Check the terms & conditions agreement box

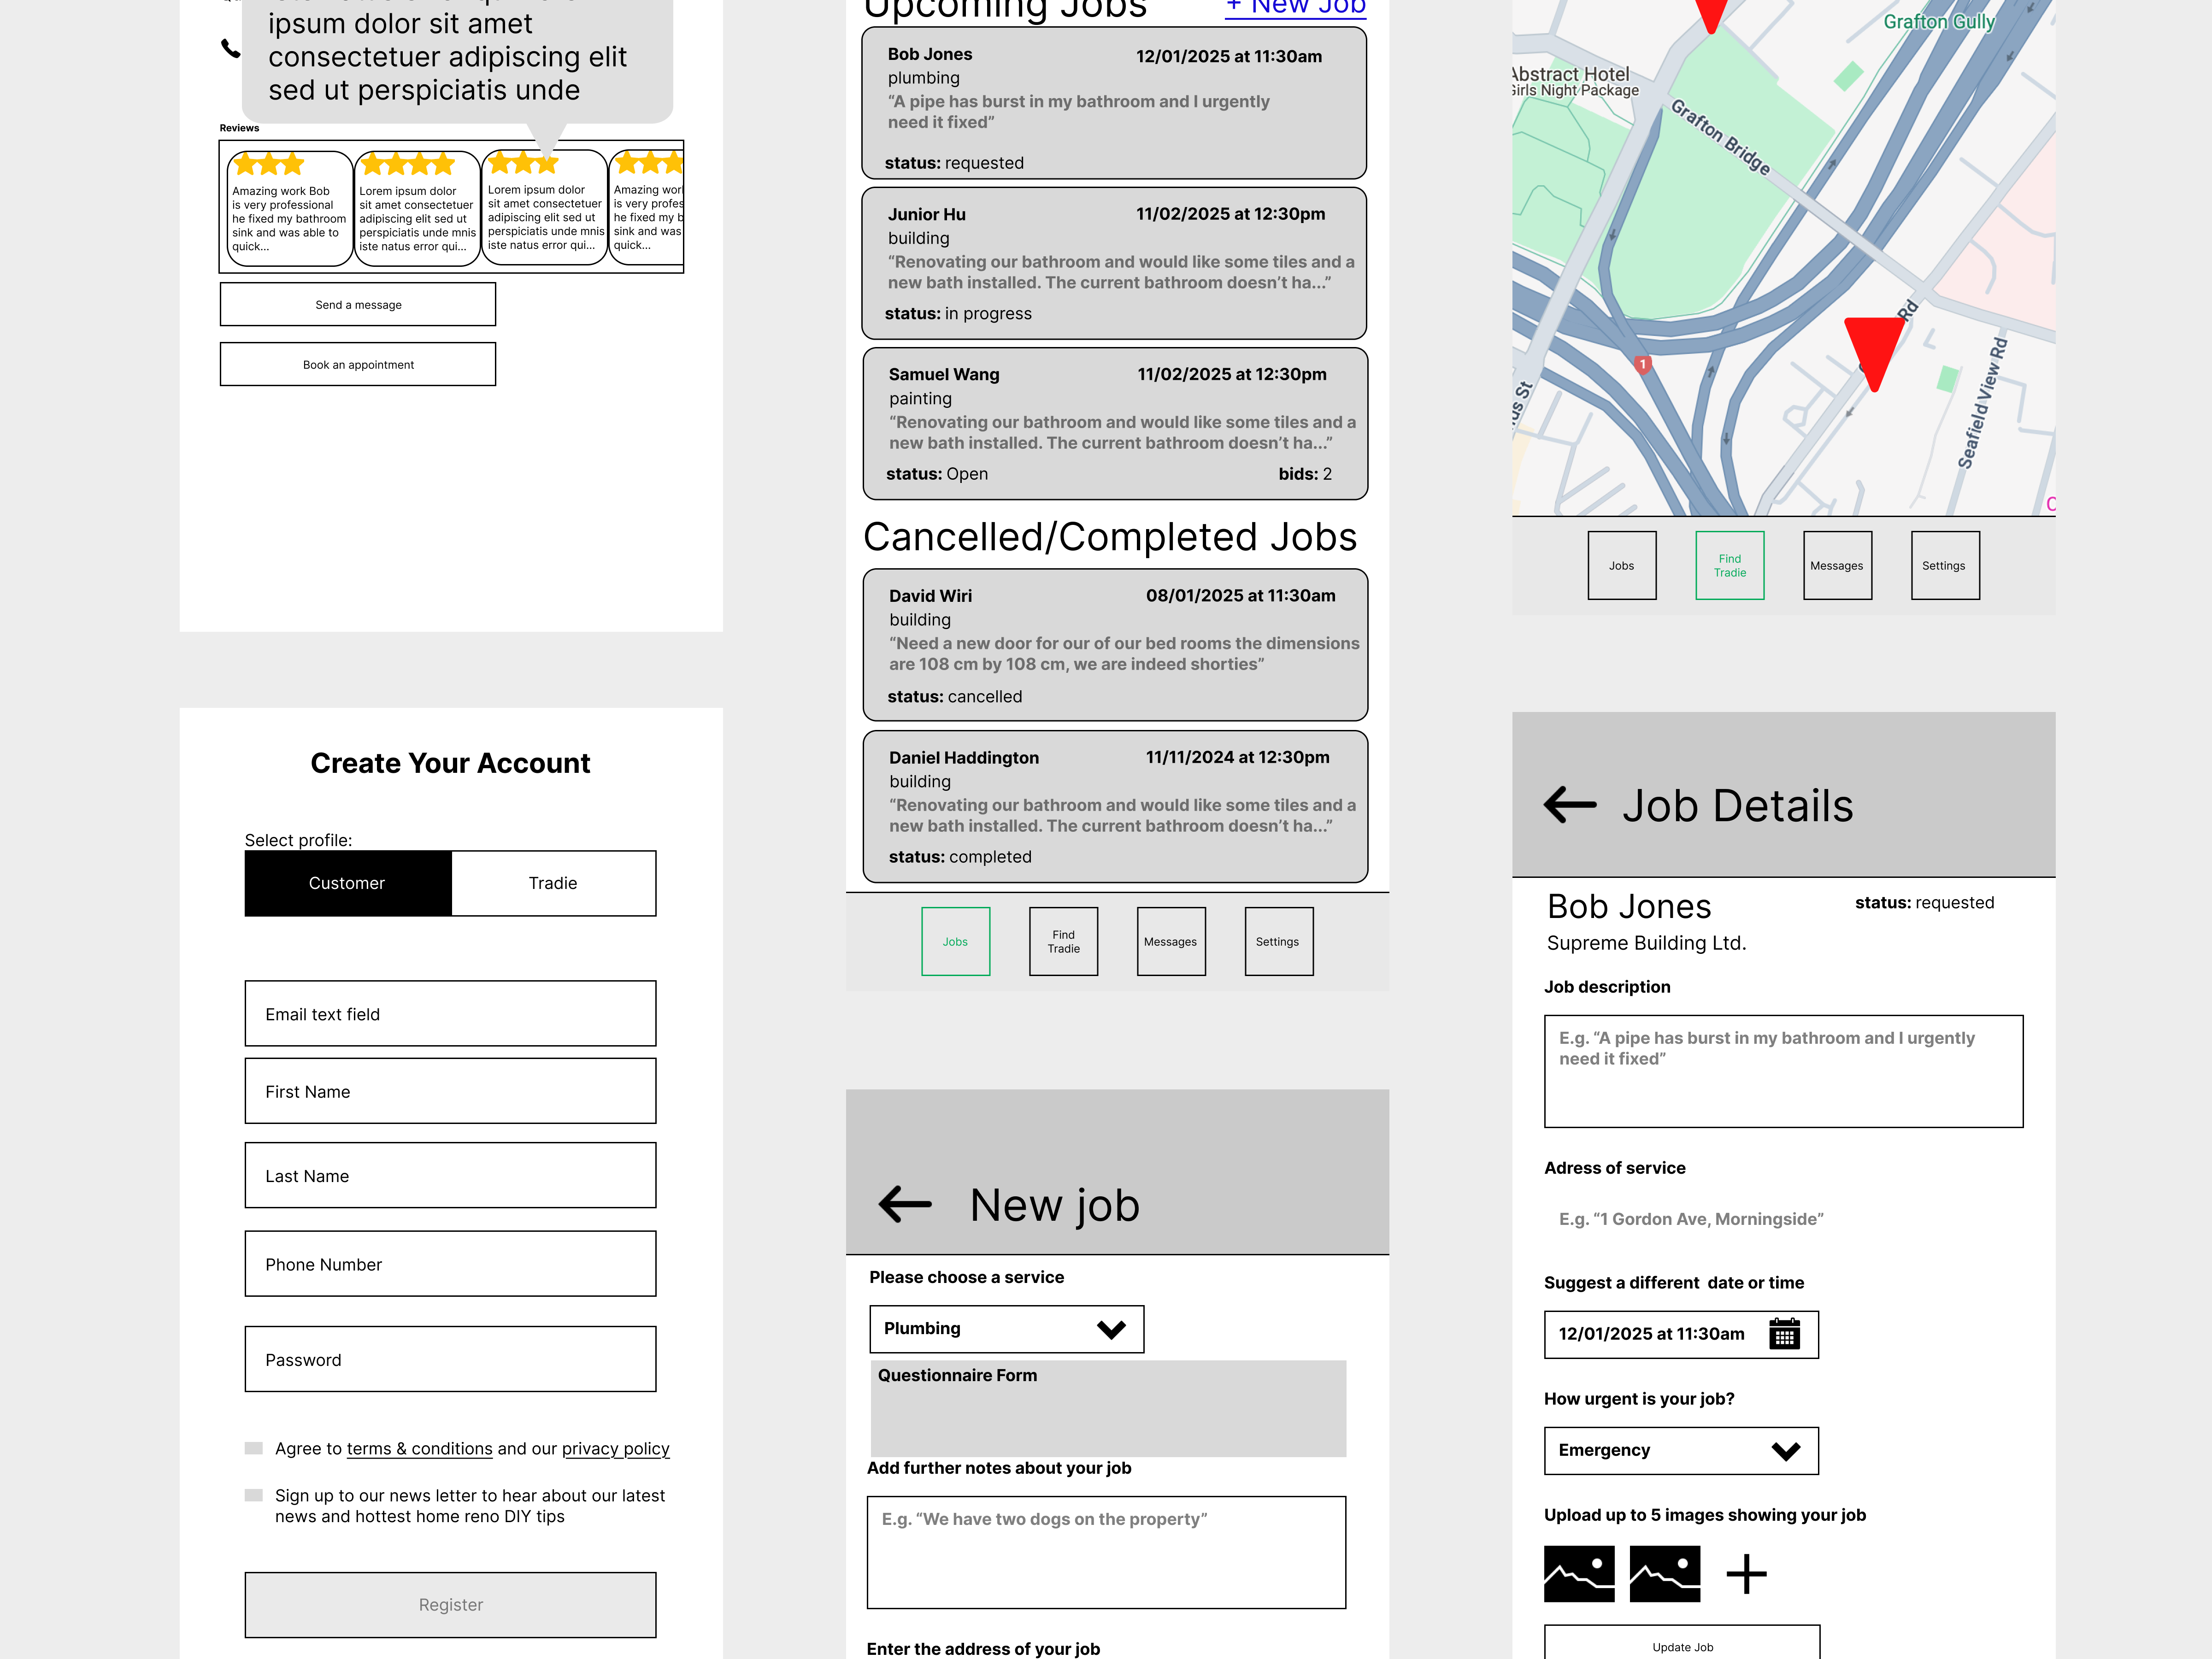tap(254, 1448)
